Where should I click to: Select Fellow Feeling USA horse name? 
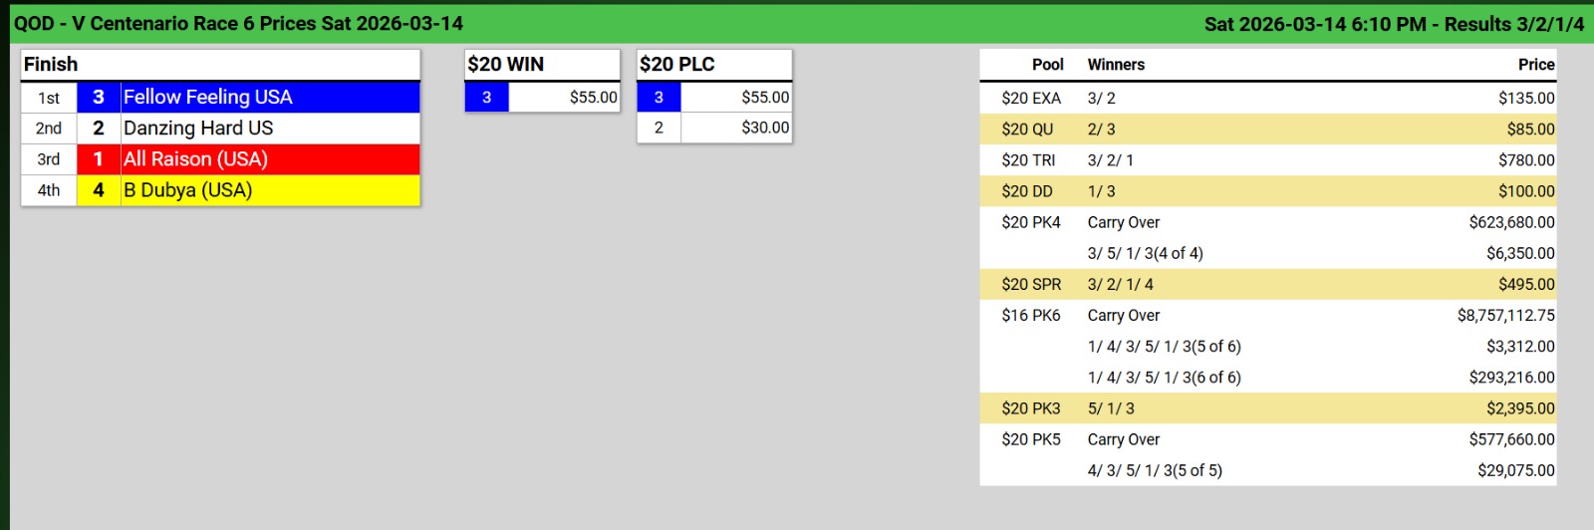(x=207, y=98)
